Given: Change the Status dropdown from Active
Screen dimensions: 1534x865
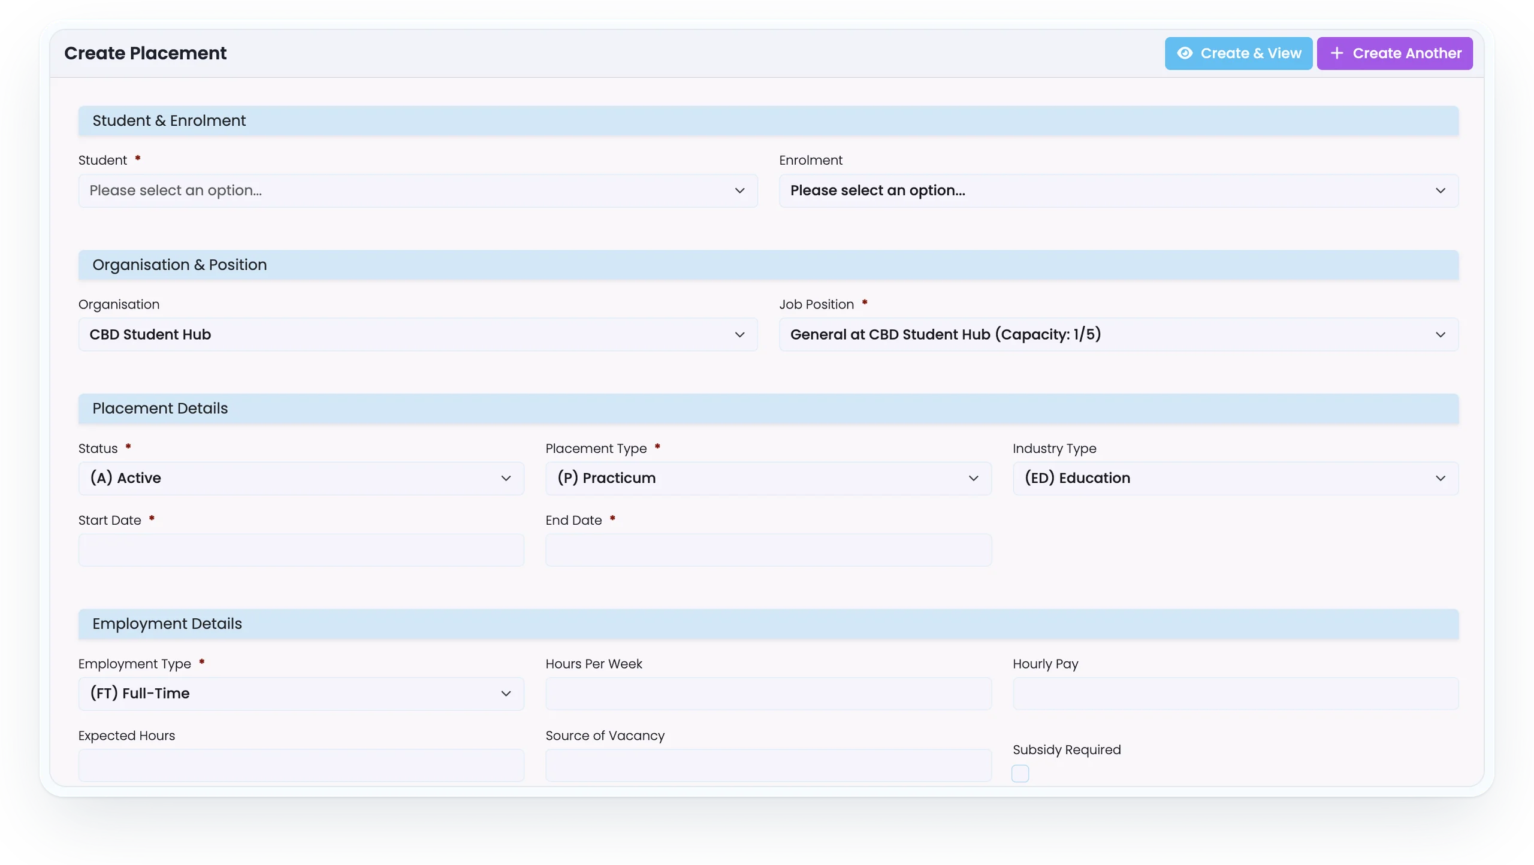Looking at the screenshot, I should coord(301,478).
